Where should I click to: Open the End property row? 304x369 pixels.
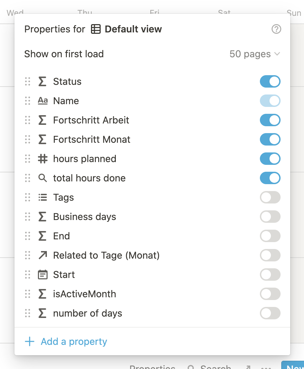tap(152, 236)
